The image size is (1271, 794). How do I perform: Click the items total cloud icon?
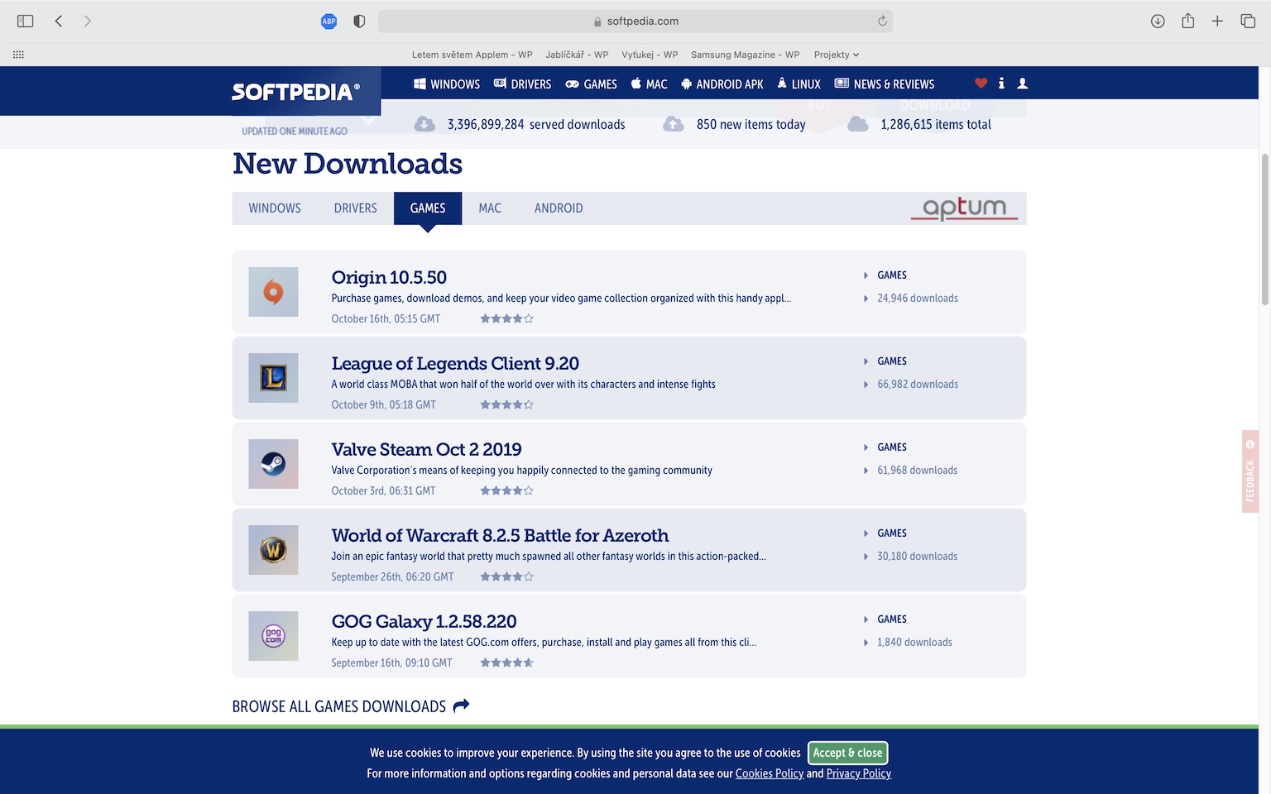point(858,124)
